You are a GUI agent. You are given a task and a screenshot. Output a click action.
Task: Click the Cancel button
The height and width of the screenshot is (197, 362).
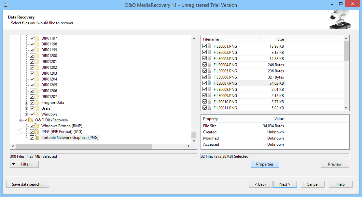coord(313,184)
